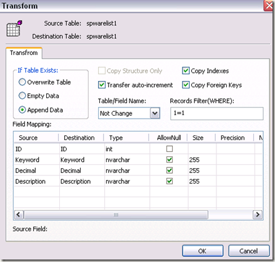The image size is (275, 262).
Task: Click size 255 in Keyword row
Action: click(202, 159)
